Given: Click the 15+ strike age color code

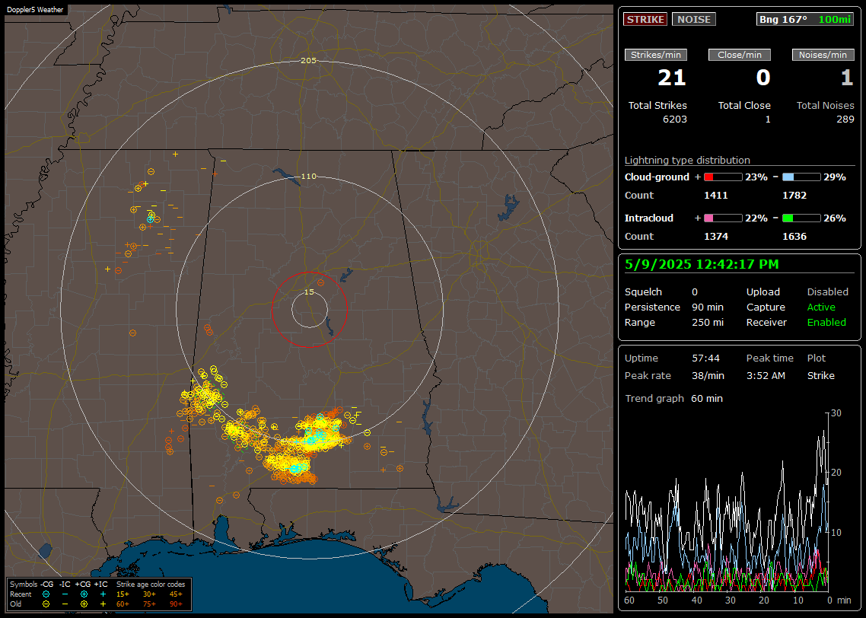Looking at the screenshot, I should coord(123,594).
